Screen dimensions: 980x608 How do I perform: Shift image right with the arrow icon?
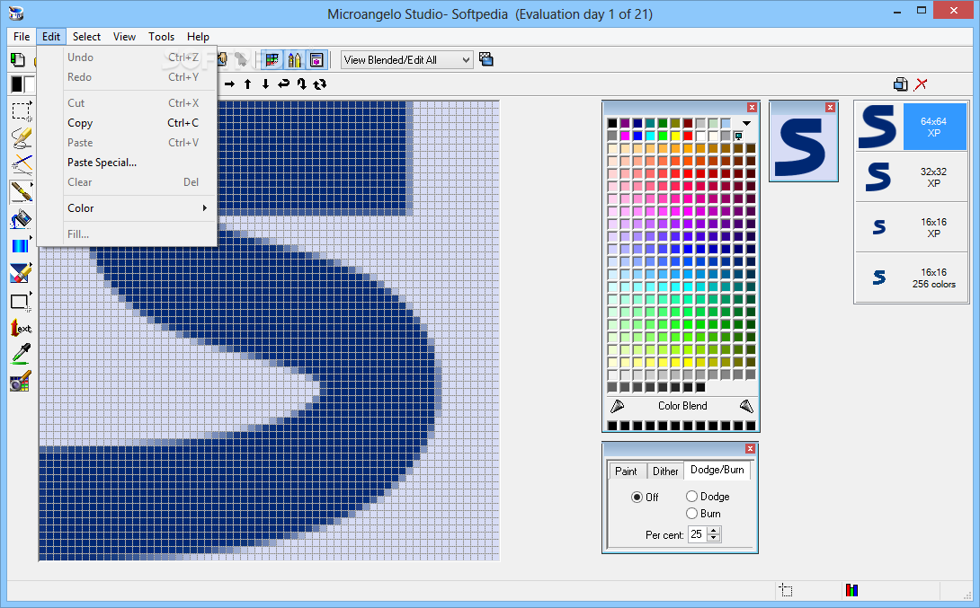229,84
